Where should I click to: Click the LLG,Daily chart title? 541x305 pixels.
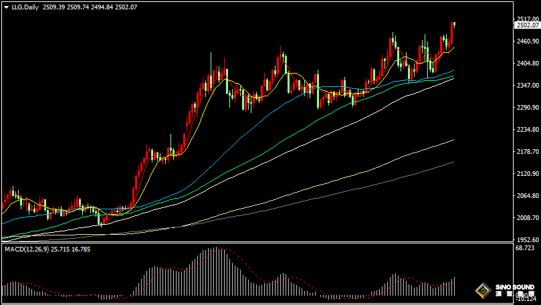click(25, 6)
